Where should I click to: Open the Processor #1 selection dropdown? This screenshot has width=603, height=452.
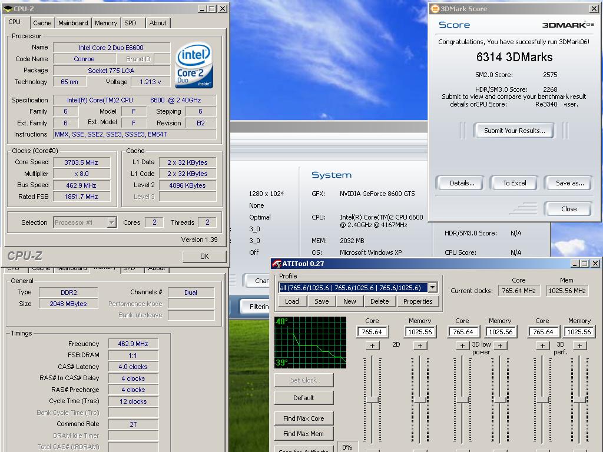(111, 222)
